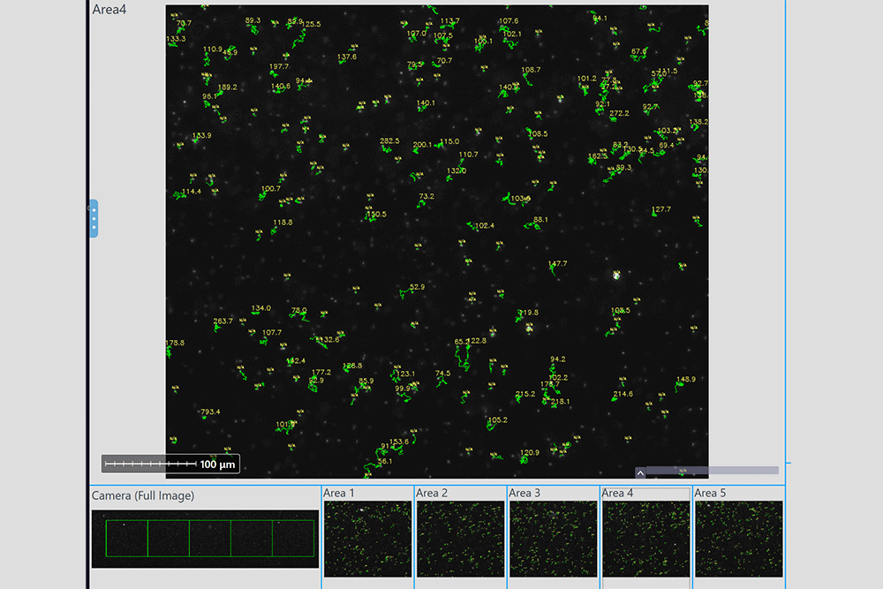This screenshot has height=589, width=883.
Task: Click the particle track labeled 127.7
Action: pyautogui.click(x=661, y=210)
